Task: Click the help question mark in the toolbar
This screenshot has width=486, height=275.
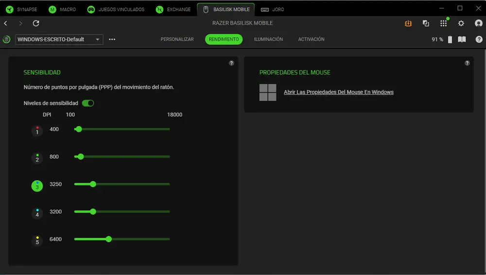Action: 479,39
